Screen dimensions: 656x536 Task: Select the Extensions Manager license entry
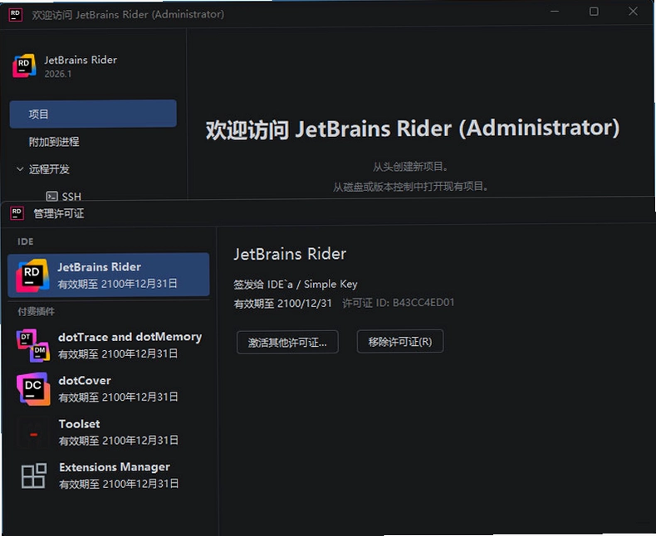108,475
